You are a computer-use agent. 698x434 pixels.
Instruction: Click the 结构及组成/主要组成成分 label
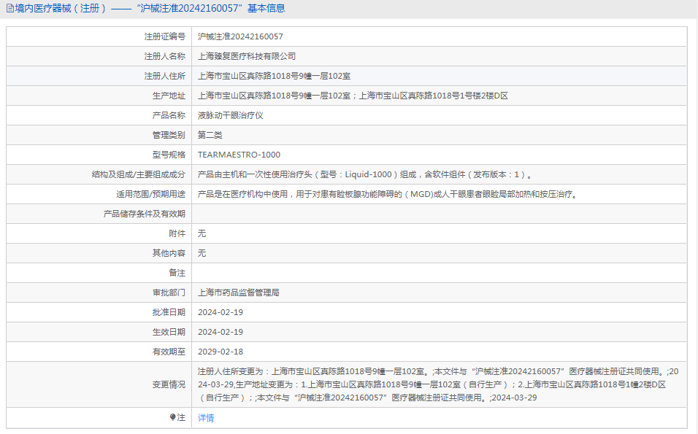[x=139, y=174]
